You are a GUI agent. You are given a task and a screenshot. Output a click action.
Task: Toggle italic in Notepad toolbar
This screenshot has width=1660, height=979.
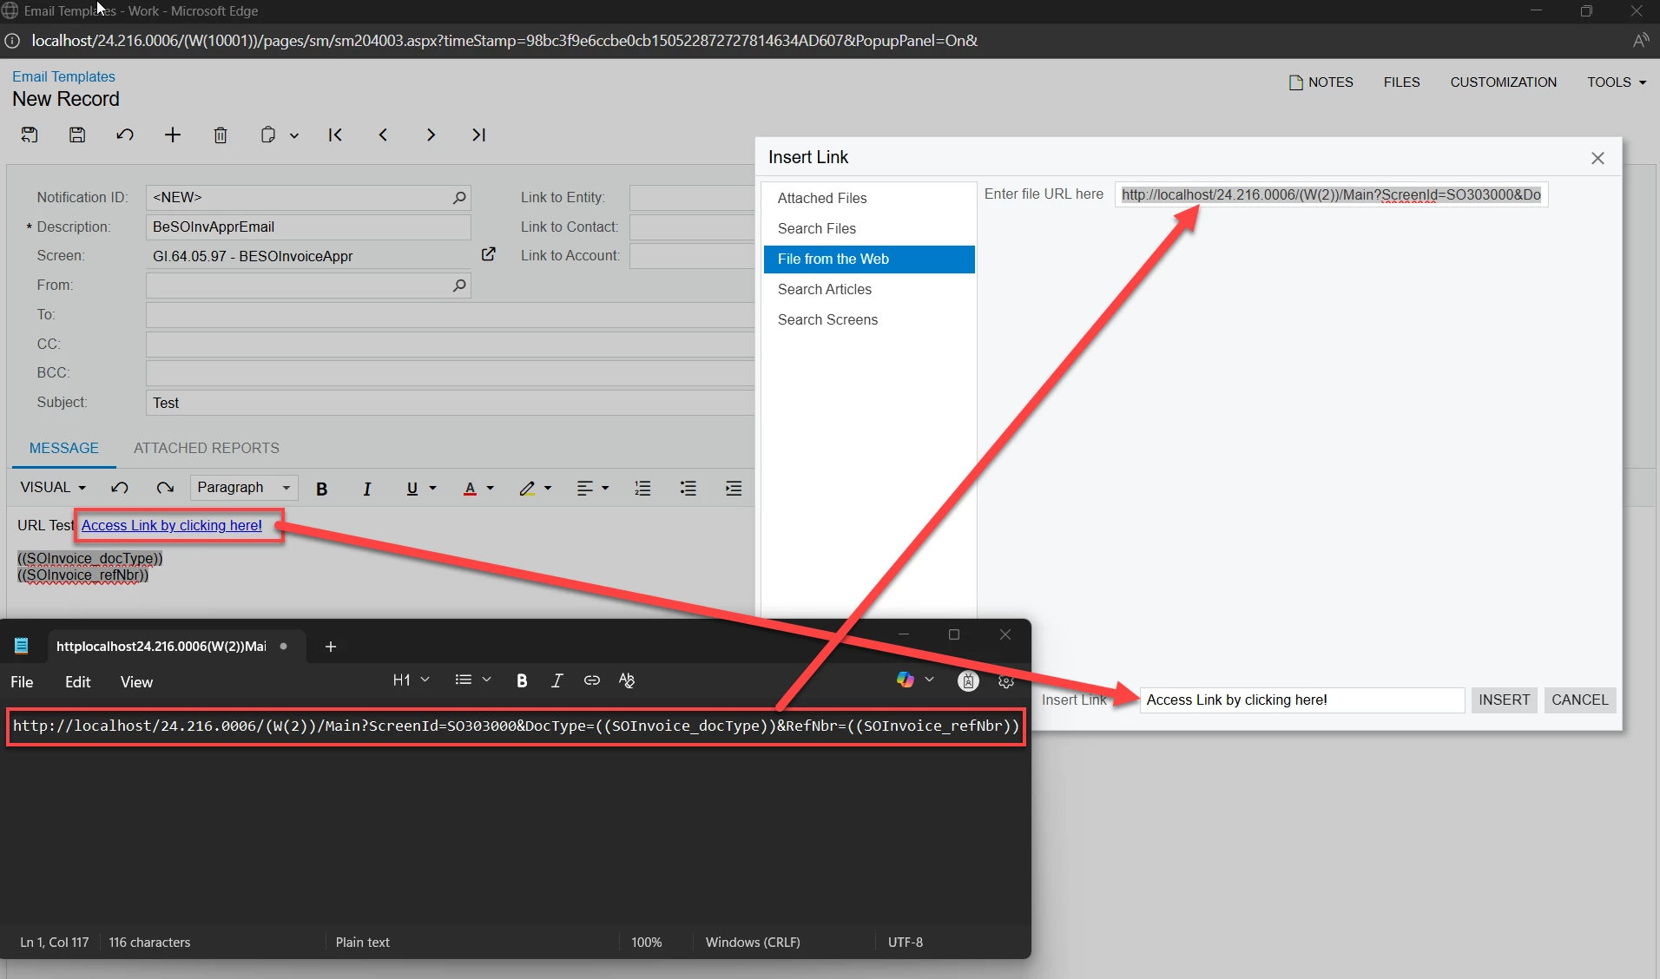557,680
